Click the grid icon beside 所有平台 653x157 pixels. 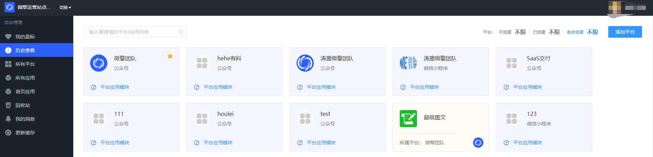(8, 64)
